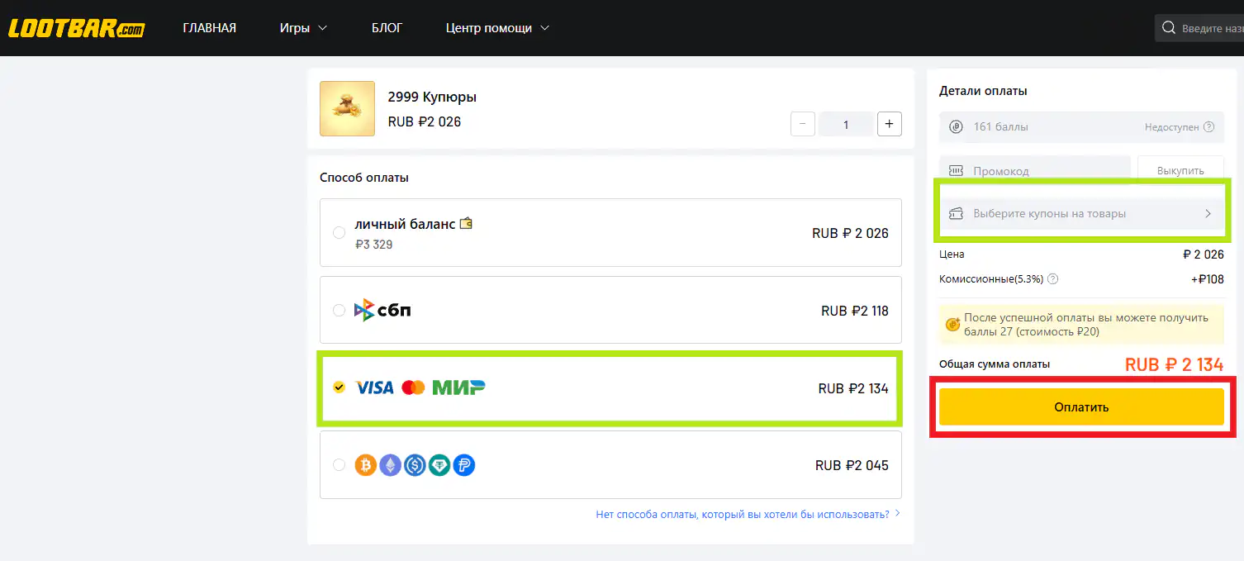Click the help icon beside Комиссионные(5.3%)
1244x561 pixels.
coord(1053,279)
